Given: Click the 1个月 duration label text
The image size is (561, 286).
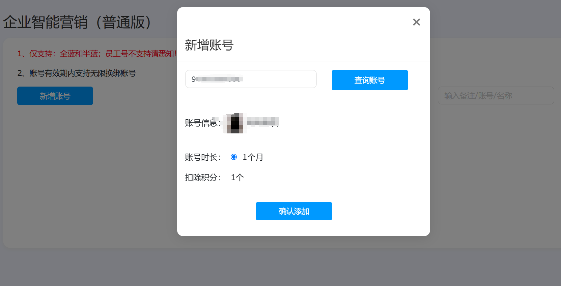Looking at the screenshot, I should (253, 157).
